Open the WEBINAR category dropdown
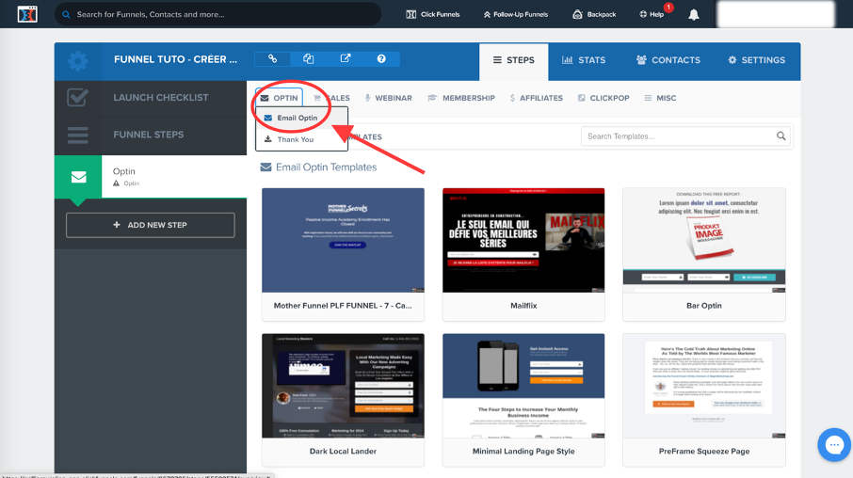Viewport: 853px width, 478px height. (x=388, y=98)
